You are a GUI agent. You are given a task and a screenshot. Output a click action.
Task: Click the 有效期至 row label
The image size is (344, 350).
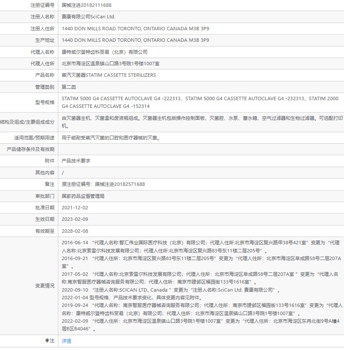[45, 231]
